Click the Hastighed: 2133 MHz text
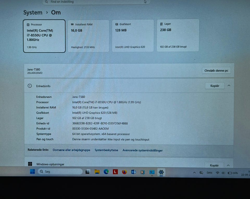The image size is (250, 199). pos(83,47)
